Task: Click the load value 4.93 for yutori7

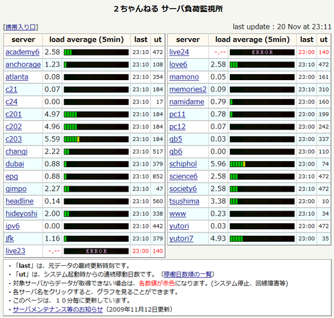Action: click(218, 238)
